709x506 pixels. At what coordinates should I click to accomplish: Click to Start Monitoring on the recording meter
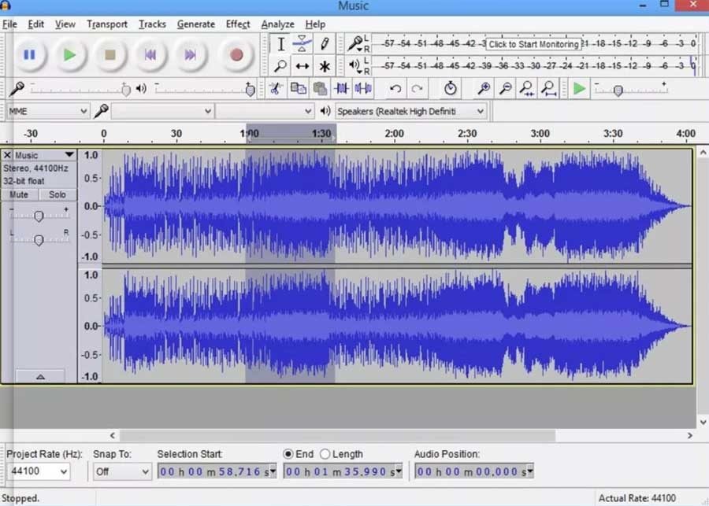(x=533, y=44)
